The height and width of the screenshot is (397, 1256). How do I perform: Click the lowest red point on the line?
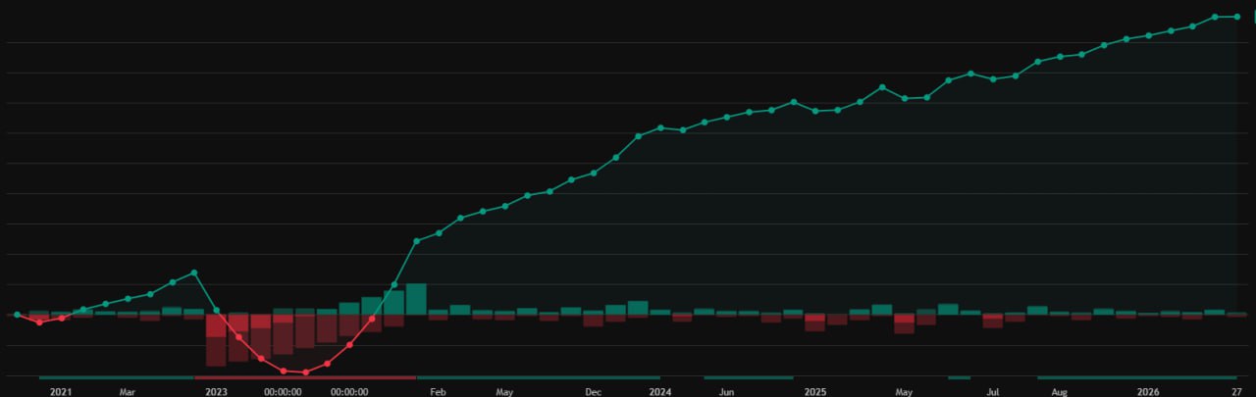305,372
